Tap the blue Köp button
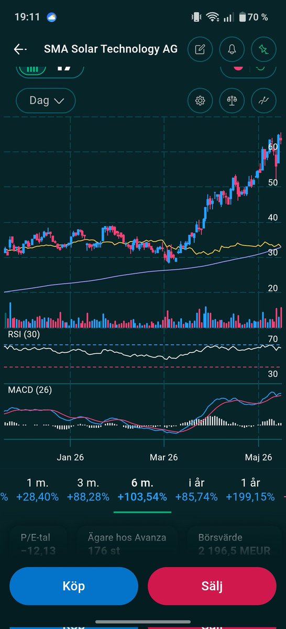This screenshot has height=629, width=286. [74, 586]
